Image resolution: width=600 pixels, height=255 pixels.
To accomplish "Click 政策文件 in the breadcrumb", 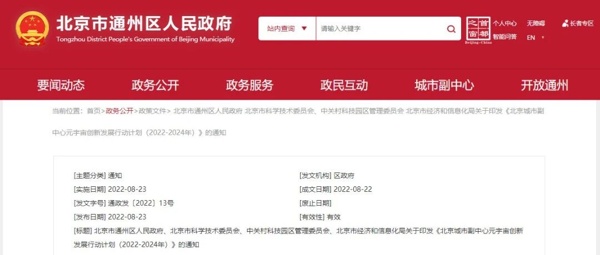I will coord(152,111).
